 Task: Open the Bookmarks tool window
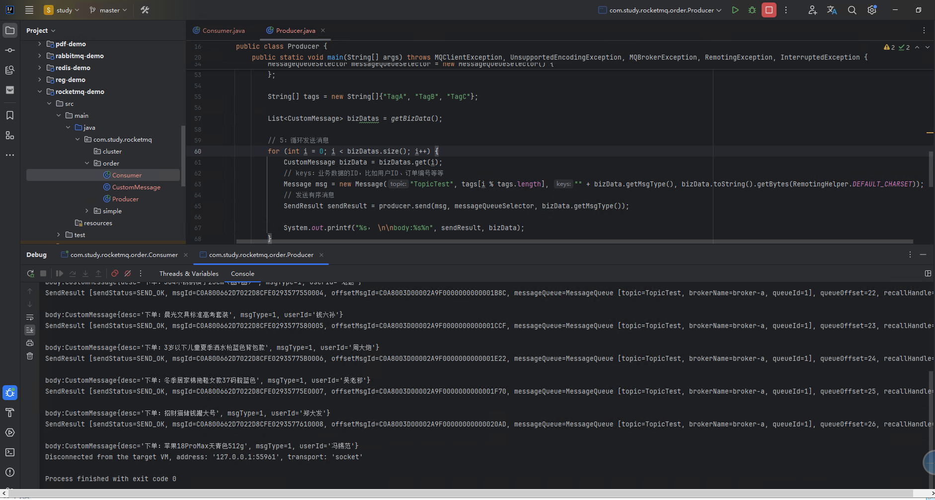10,115
